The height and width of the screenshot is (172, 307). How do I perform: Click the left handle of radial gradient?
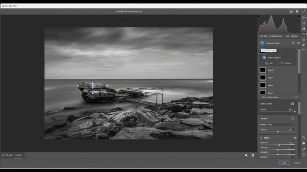click(x=78, y=86)
